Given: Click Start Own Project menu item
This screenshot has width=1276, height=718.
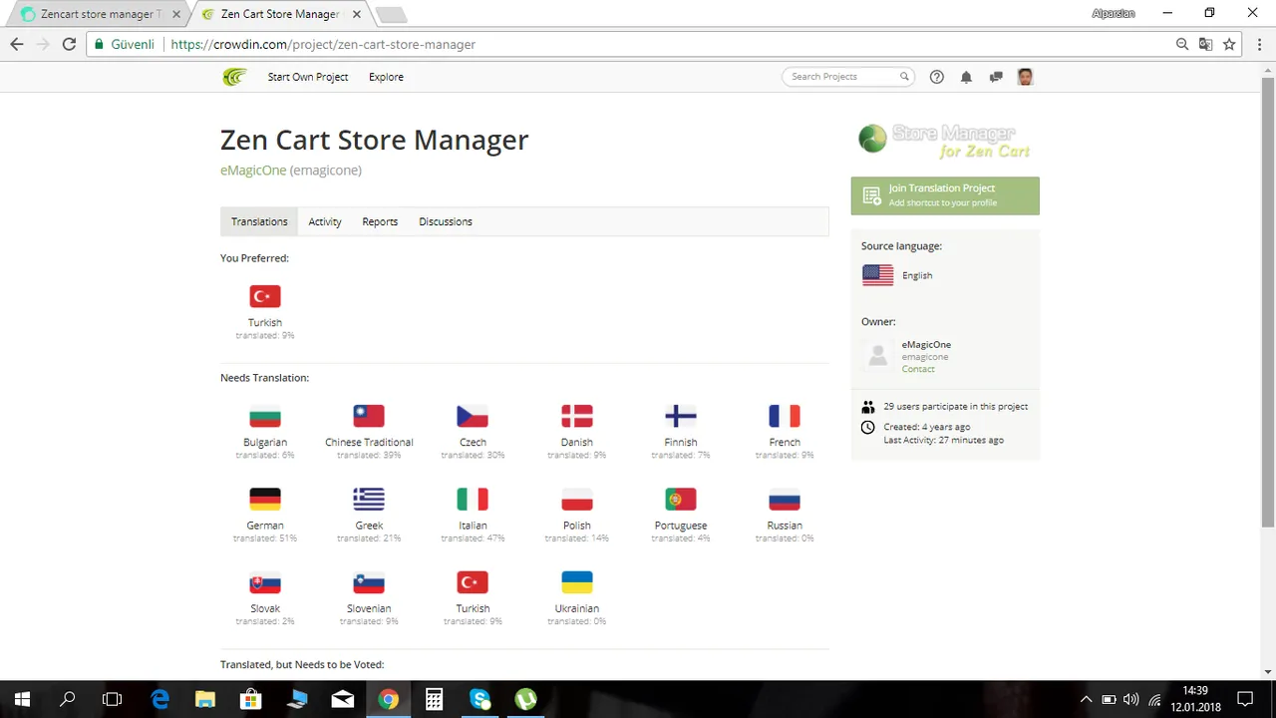Looking at the screenshot, I should 308,77.
